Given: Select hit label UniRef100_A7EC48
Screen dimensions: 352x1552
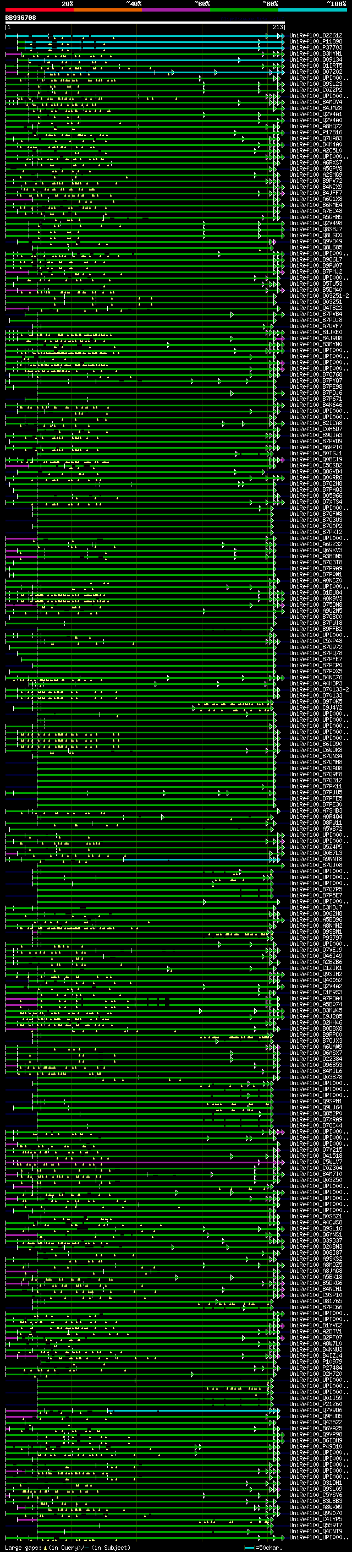Looking at the screenshot, I should click(x=316, y=211).
